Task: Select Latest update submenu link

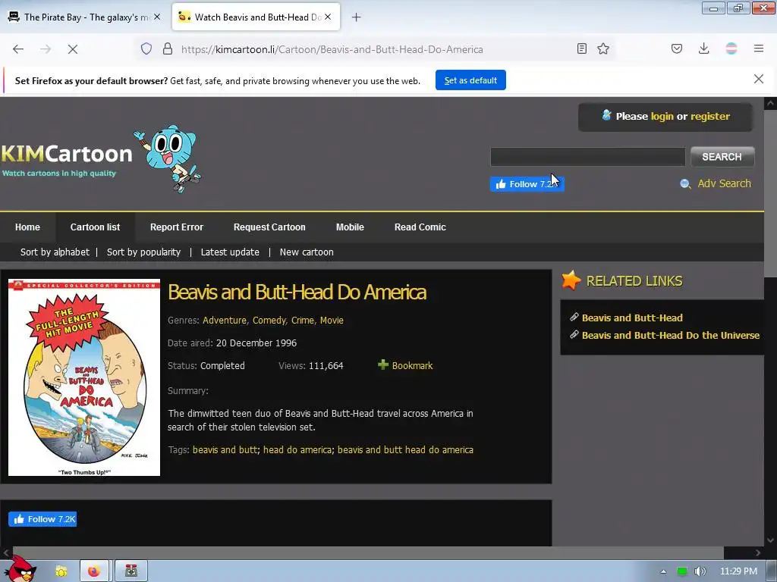Action: click(x=230, y=252)
